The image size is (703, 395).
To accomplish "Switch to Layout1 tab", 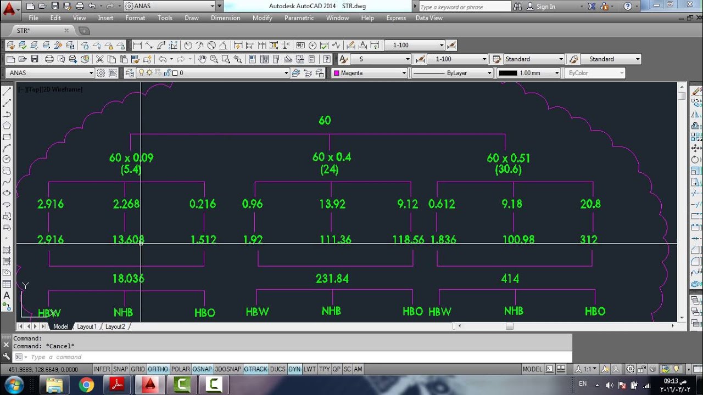I will (x=86, y=326).
